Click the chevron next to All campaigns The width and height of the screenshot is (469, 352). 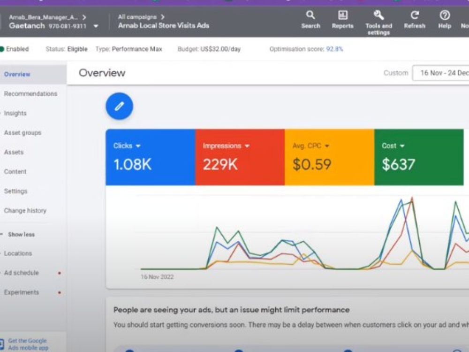pos(163,17)
